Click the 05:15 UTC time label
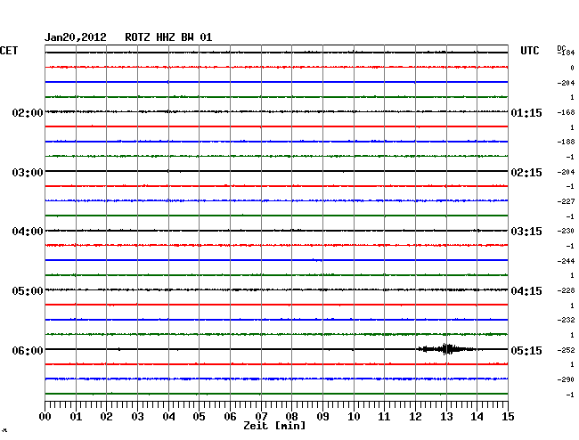Image resolution: width=579 pixels, height=440 pixels. coord(526,350)
